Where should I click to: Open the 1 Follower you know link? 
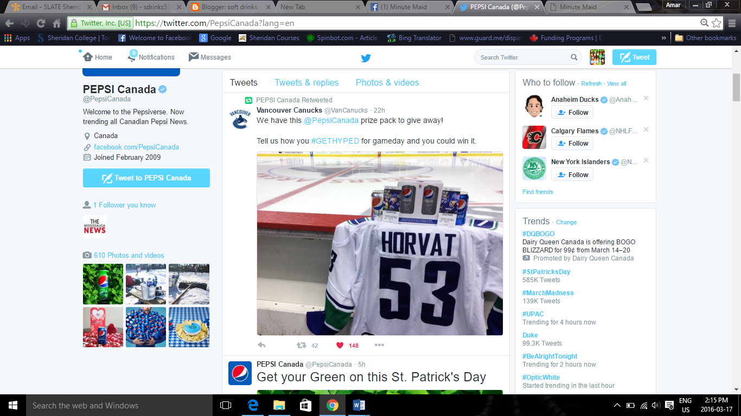click(x=124, y=205)
